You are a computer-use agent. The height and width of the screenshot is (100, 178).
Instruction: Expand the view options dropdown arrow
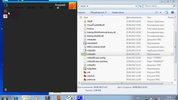[160, 12]
